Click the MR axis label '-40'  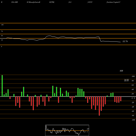tap(133, 107)
